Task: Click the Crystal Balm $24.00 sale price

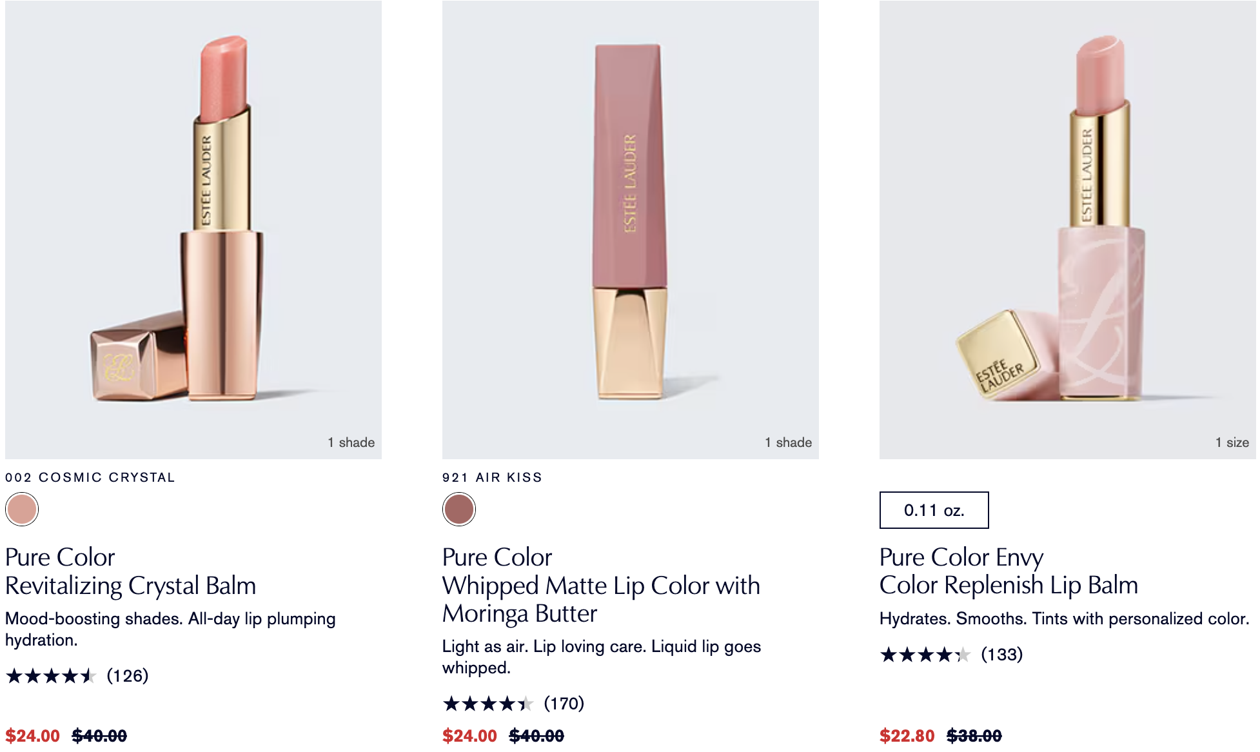Action: (x=32, y=736)
